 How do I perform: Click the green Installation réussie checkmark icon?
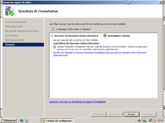tap(105, 36)
